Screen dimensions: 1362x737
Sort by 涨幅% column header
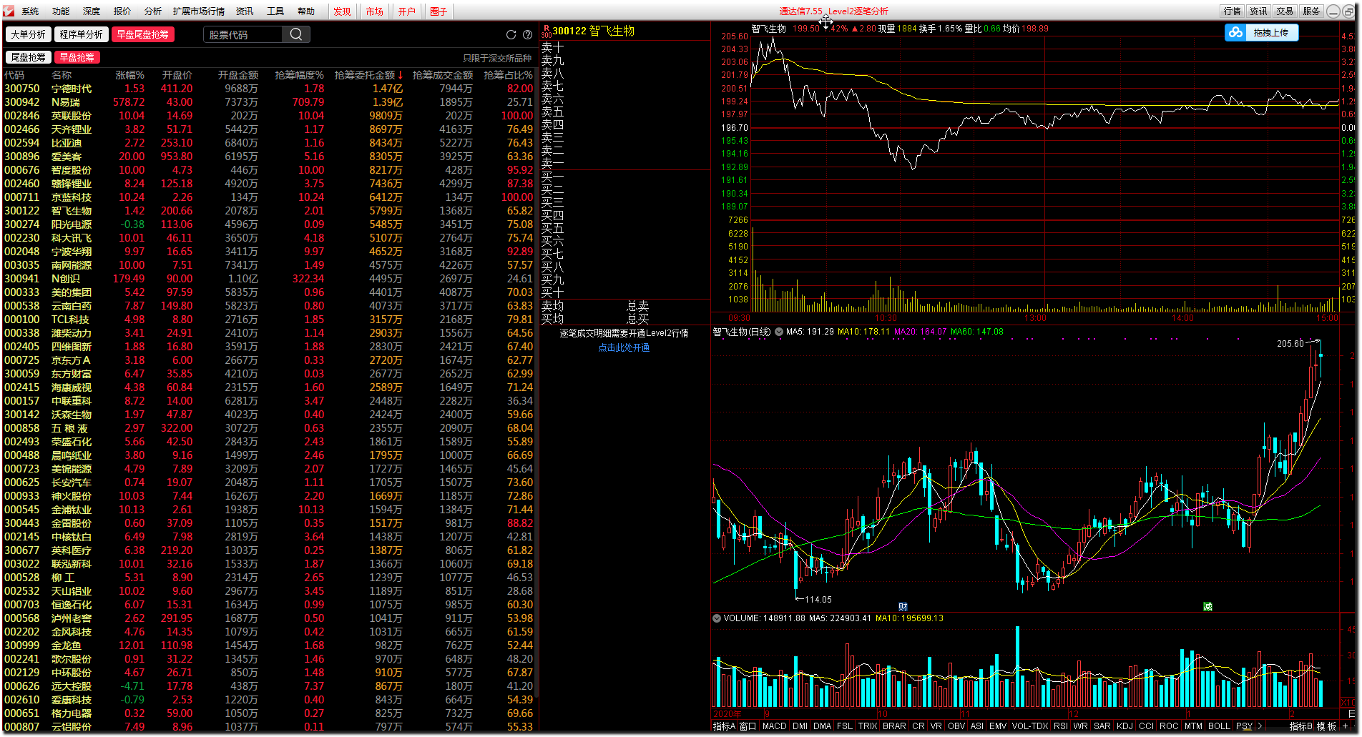(x=129, y=75)
